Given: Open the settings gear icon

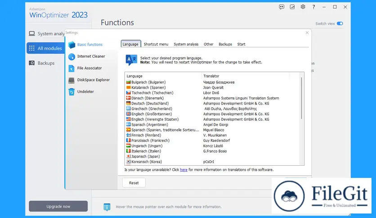Looking at the screenshot, I should [303, 7].
